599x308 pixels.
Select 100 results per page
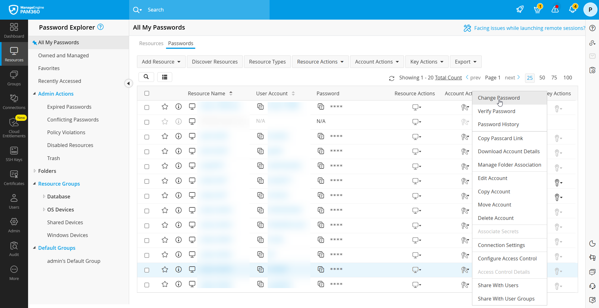click(567, 78)
